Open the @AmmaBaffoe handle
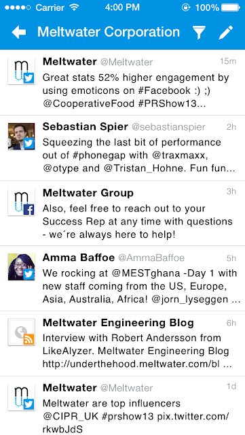This screenshot has height=435, width=245. [x=151, y=258]
